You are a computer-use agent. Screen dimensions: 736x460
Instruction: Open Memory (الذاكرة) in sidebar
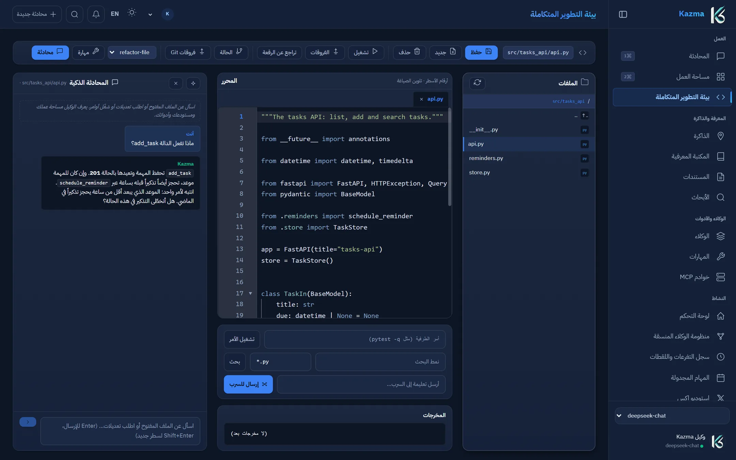pos(672,136)
